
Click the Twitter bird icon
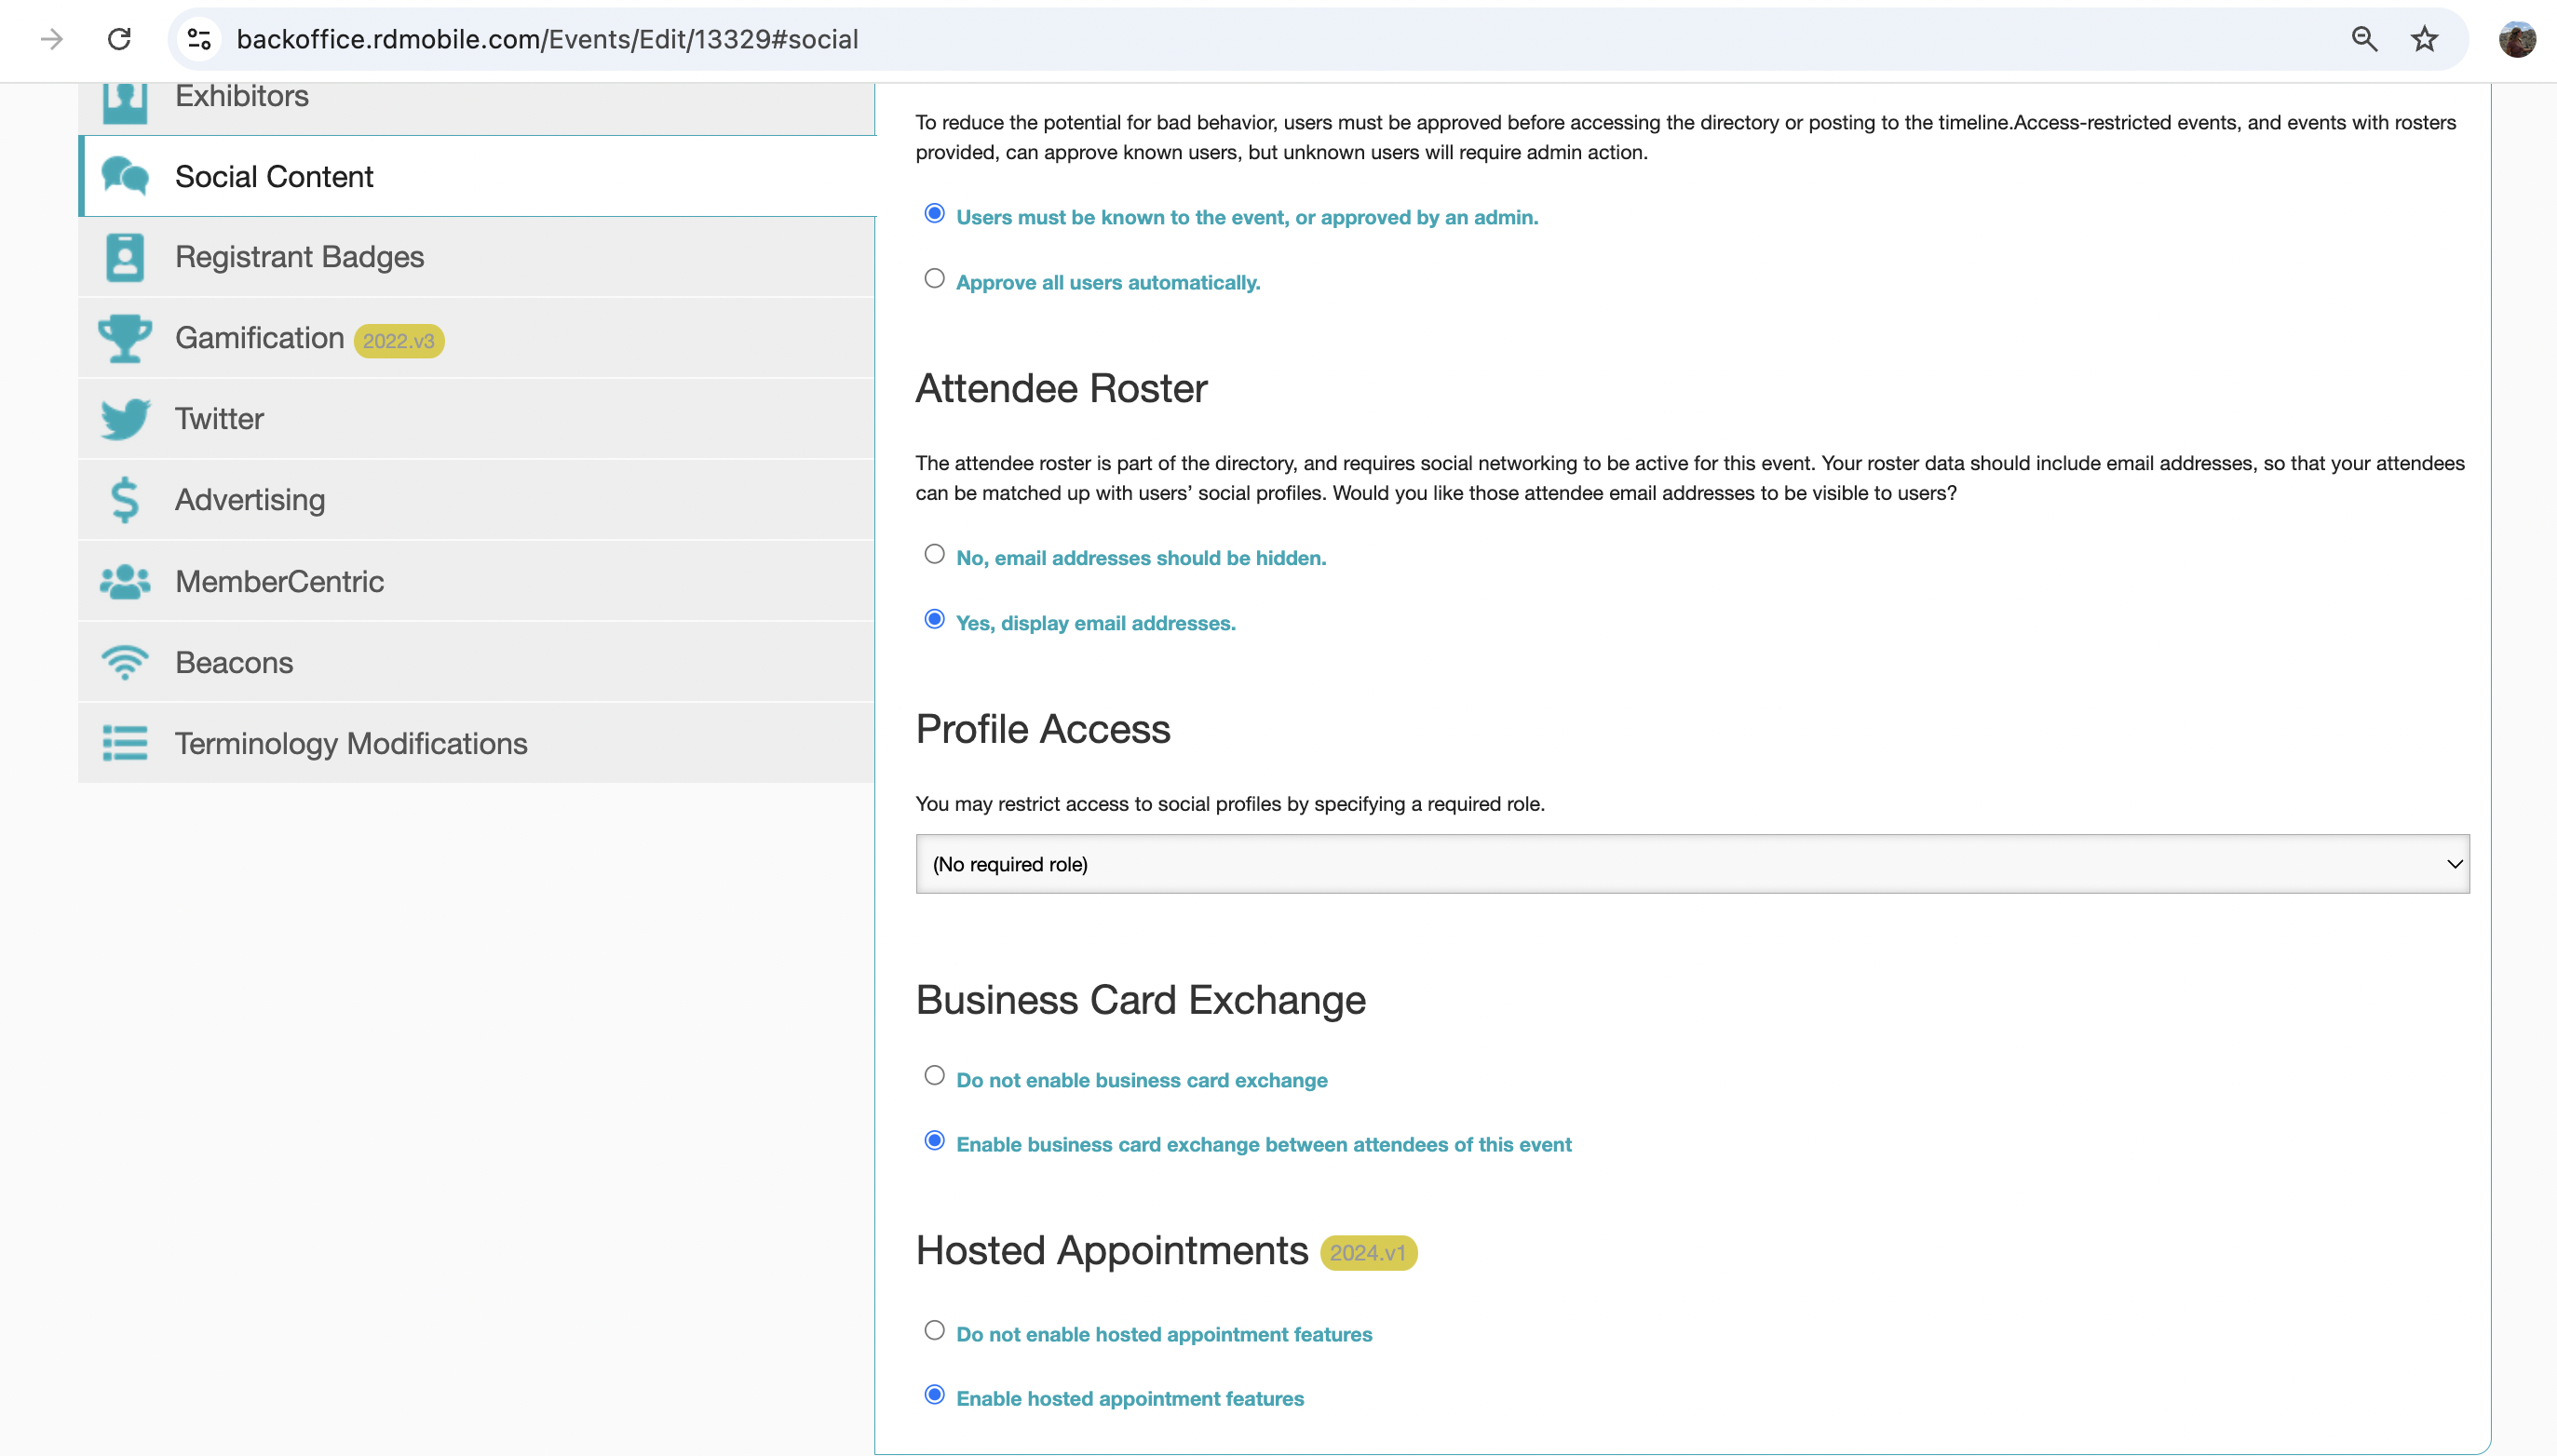(x=125, y=419)
